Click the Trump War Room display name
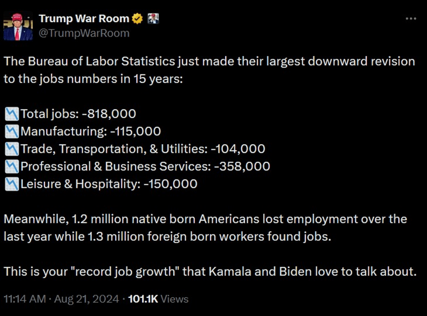The width and height of the screenshot is (427, 316). click(84, 18)
